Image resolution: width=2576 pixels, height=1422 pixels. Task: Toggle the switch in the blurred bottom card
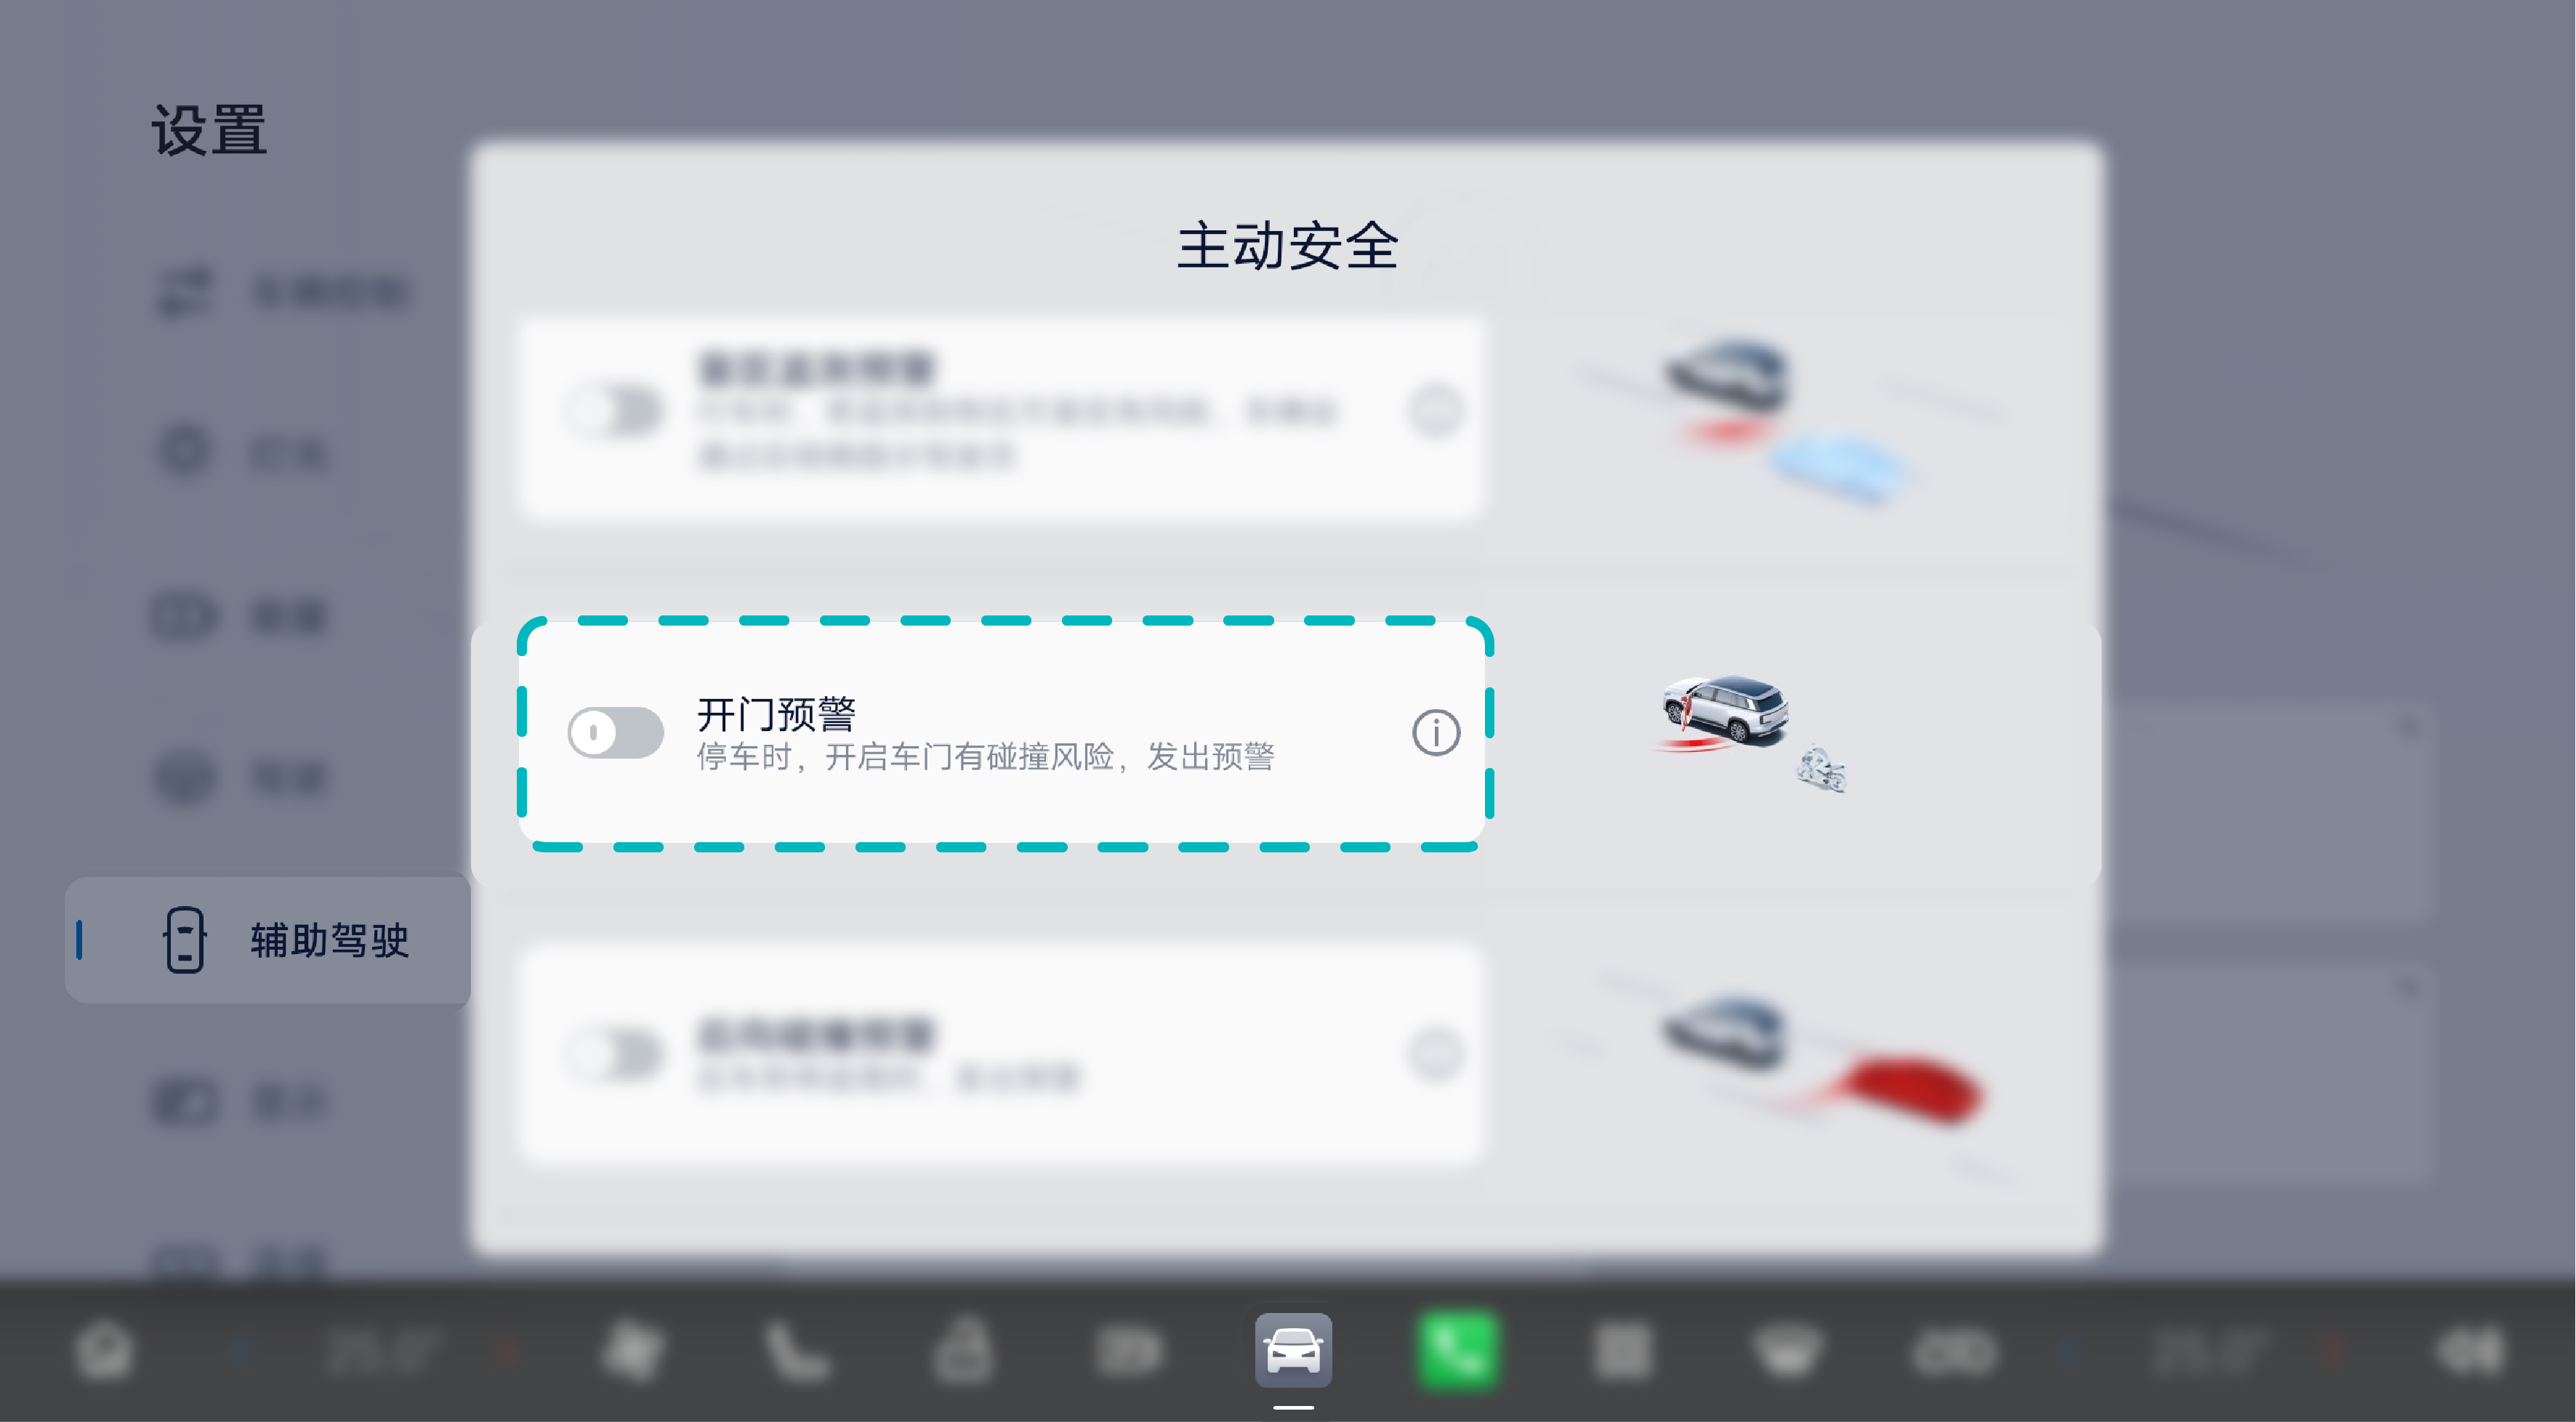(x=615, y=1054)
